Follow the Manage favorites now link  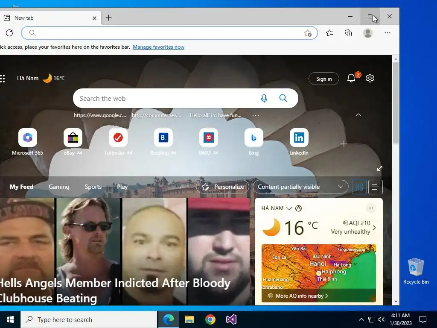(x=158, y=47)
